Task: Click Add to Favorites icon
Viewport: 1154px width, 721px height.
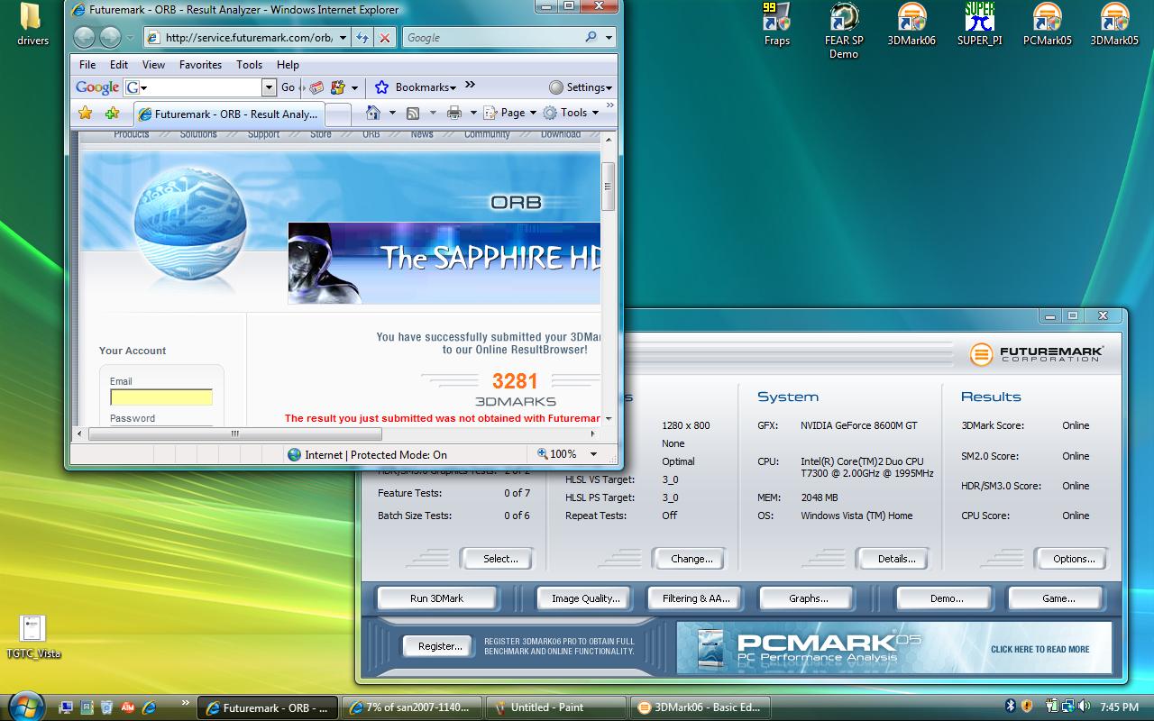Action: (x=112, y=113)
